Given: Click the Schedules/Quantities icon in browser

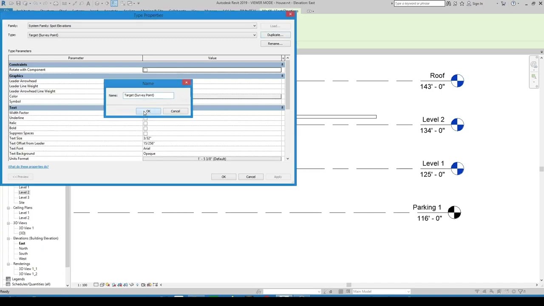Looking at the screenshot, I should click(x=8, y=284).
